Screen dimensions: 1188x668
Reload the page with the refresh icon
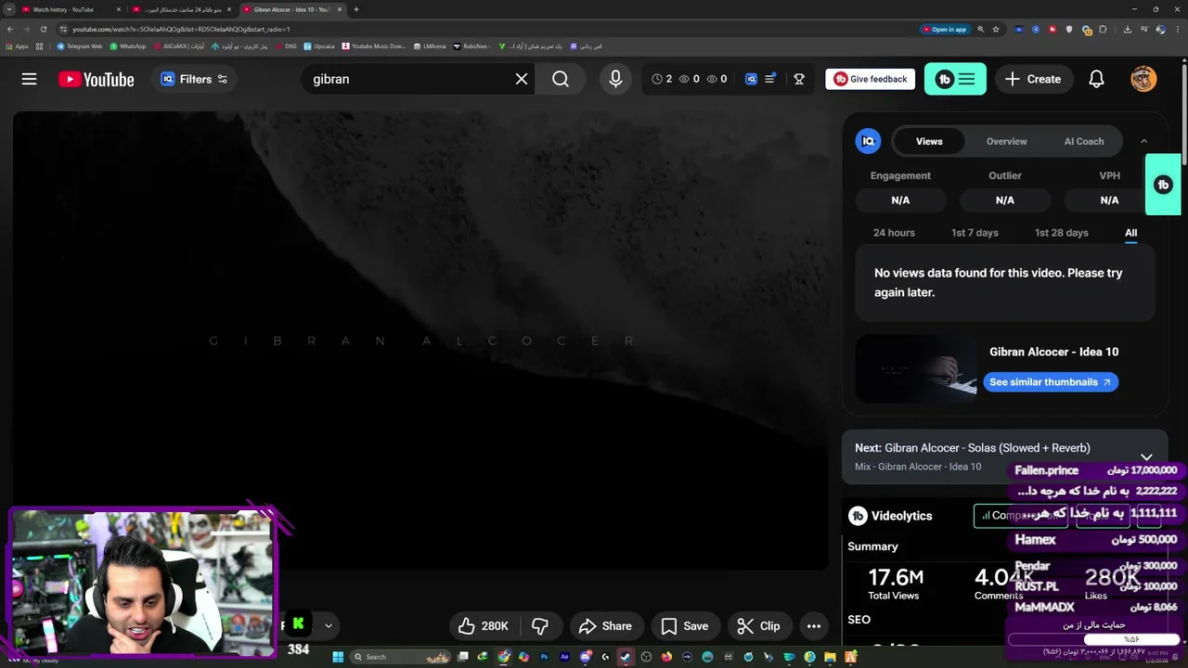pyautogui.click(x=43, y=29)
